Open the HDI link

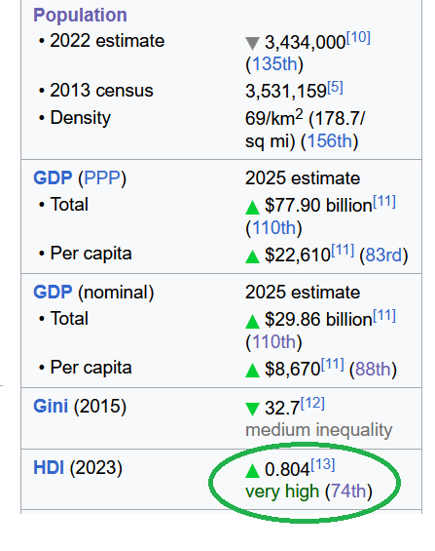coord(49,468)
